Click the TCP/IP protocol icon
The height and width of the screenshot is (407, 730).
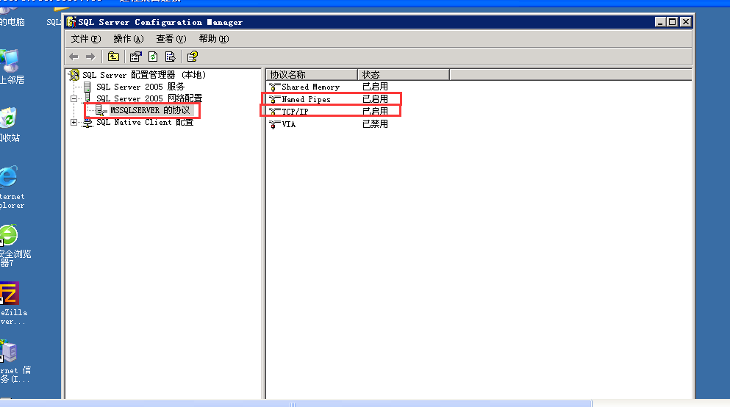275,112
